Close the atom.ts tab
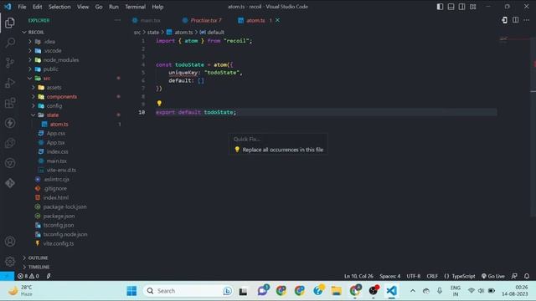Image resolution: width=536 pixels, height=301 pixels. tap(277, 20)
